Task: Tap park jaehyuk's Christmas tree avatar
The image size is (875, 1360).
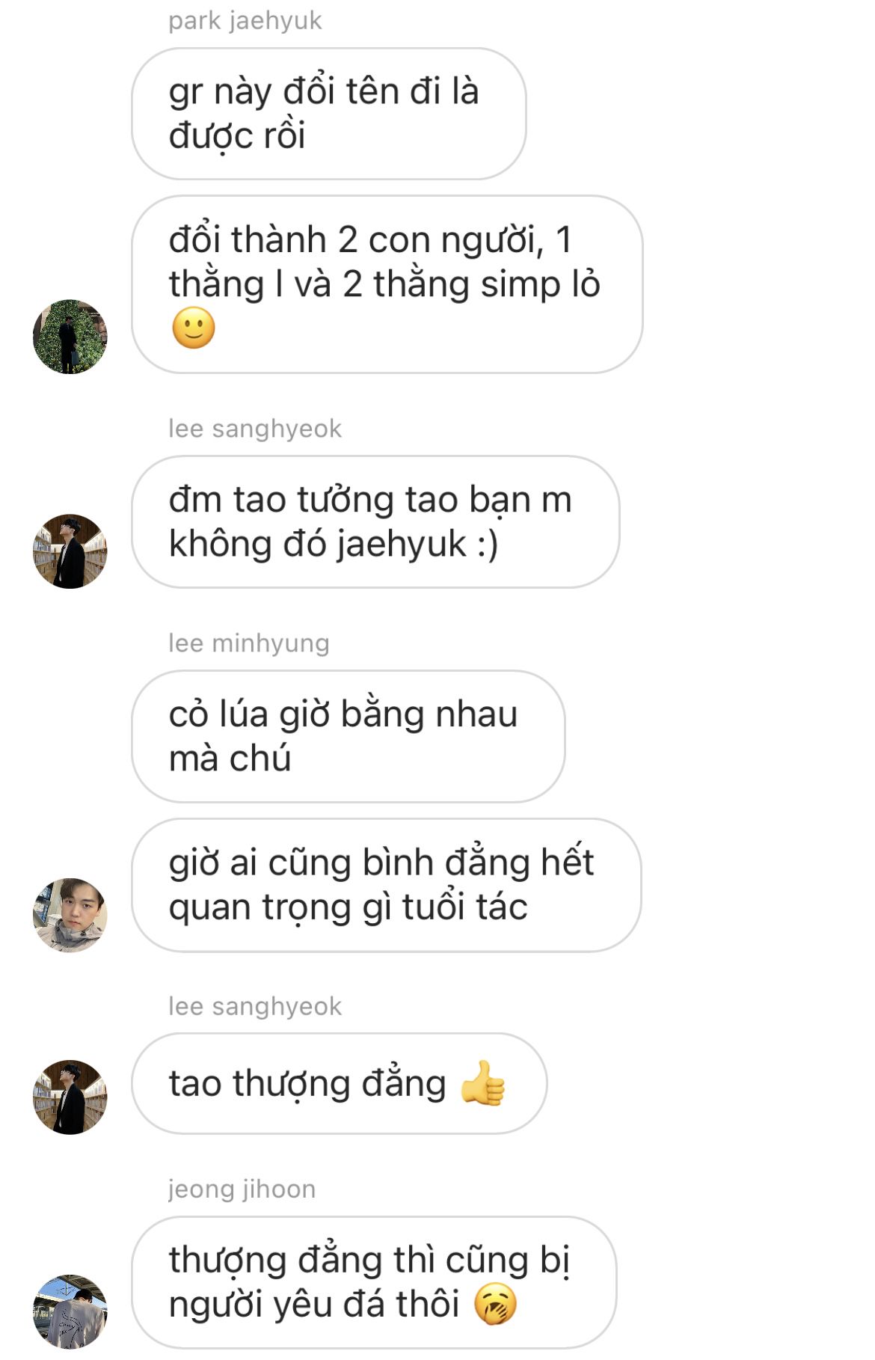Action: (70, 337)
